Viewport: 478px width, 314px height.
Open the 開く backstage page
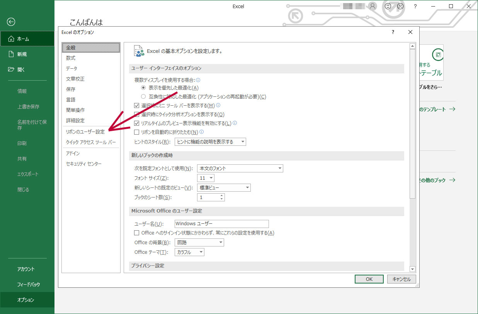[27, 70]
